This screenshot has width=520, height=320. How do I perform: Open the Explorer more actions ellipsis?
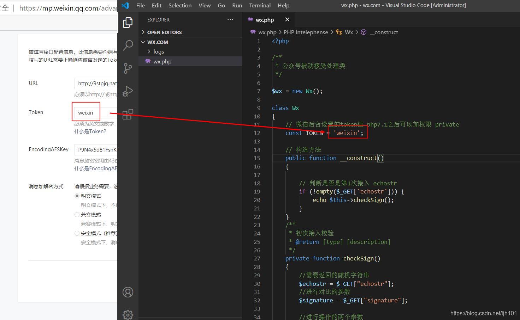tap(230, 20)
